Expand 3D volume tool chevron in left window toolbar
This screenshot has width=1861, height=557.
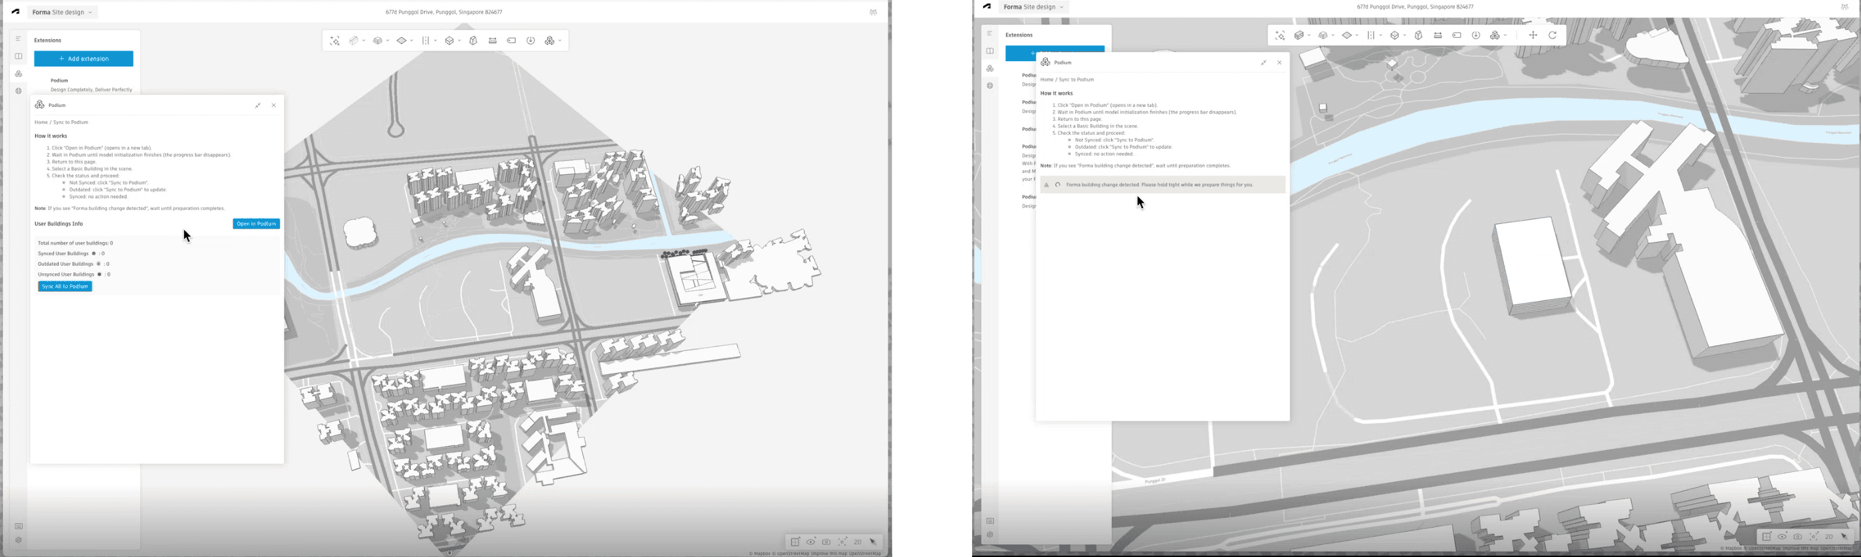pyautogui.click(x=388, y=41)
